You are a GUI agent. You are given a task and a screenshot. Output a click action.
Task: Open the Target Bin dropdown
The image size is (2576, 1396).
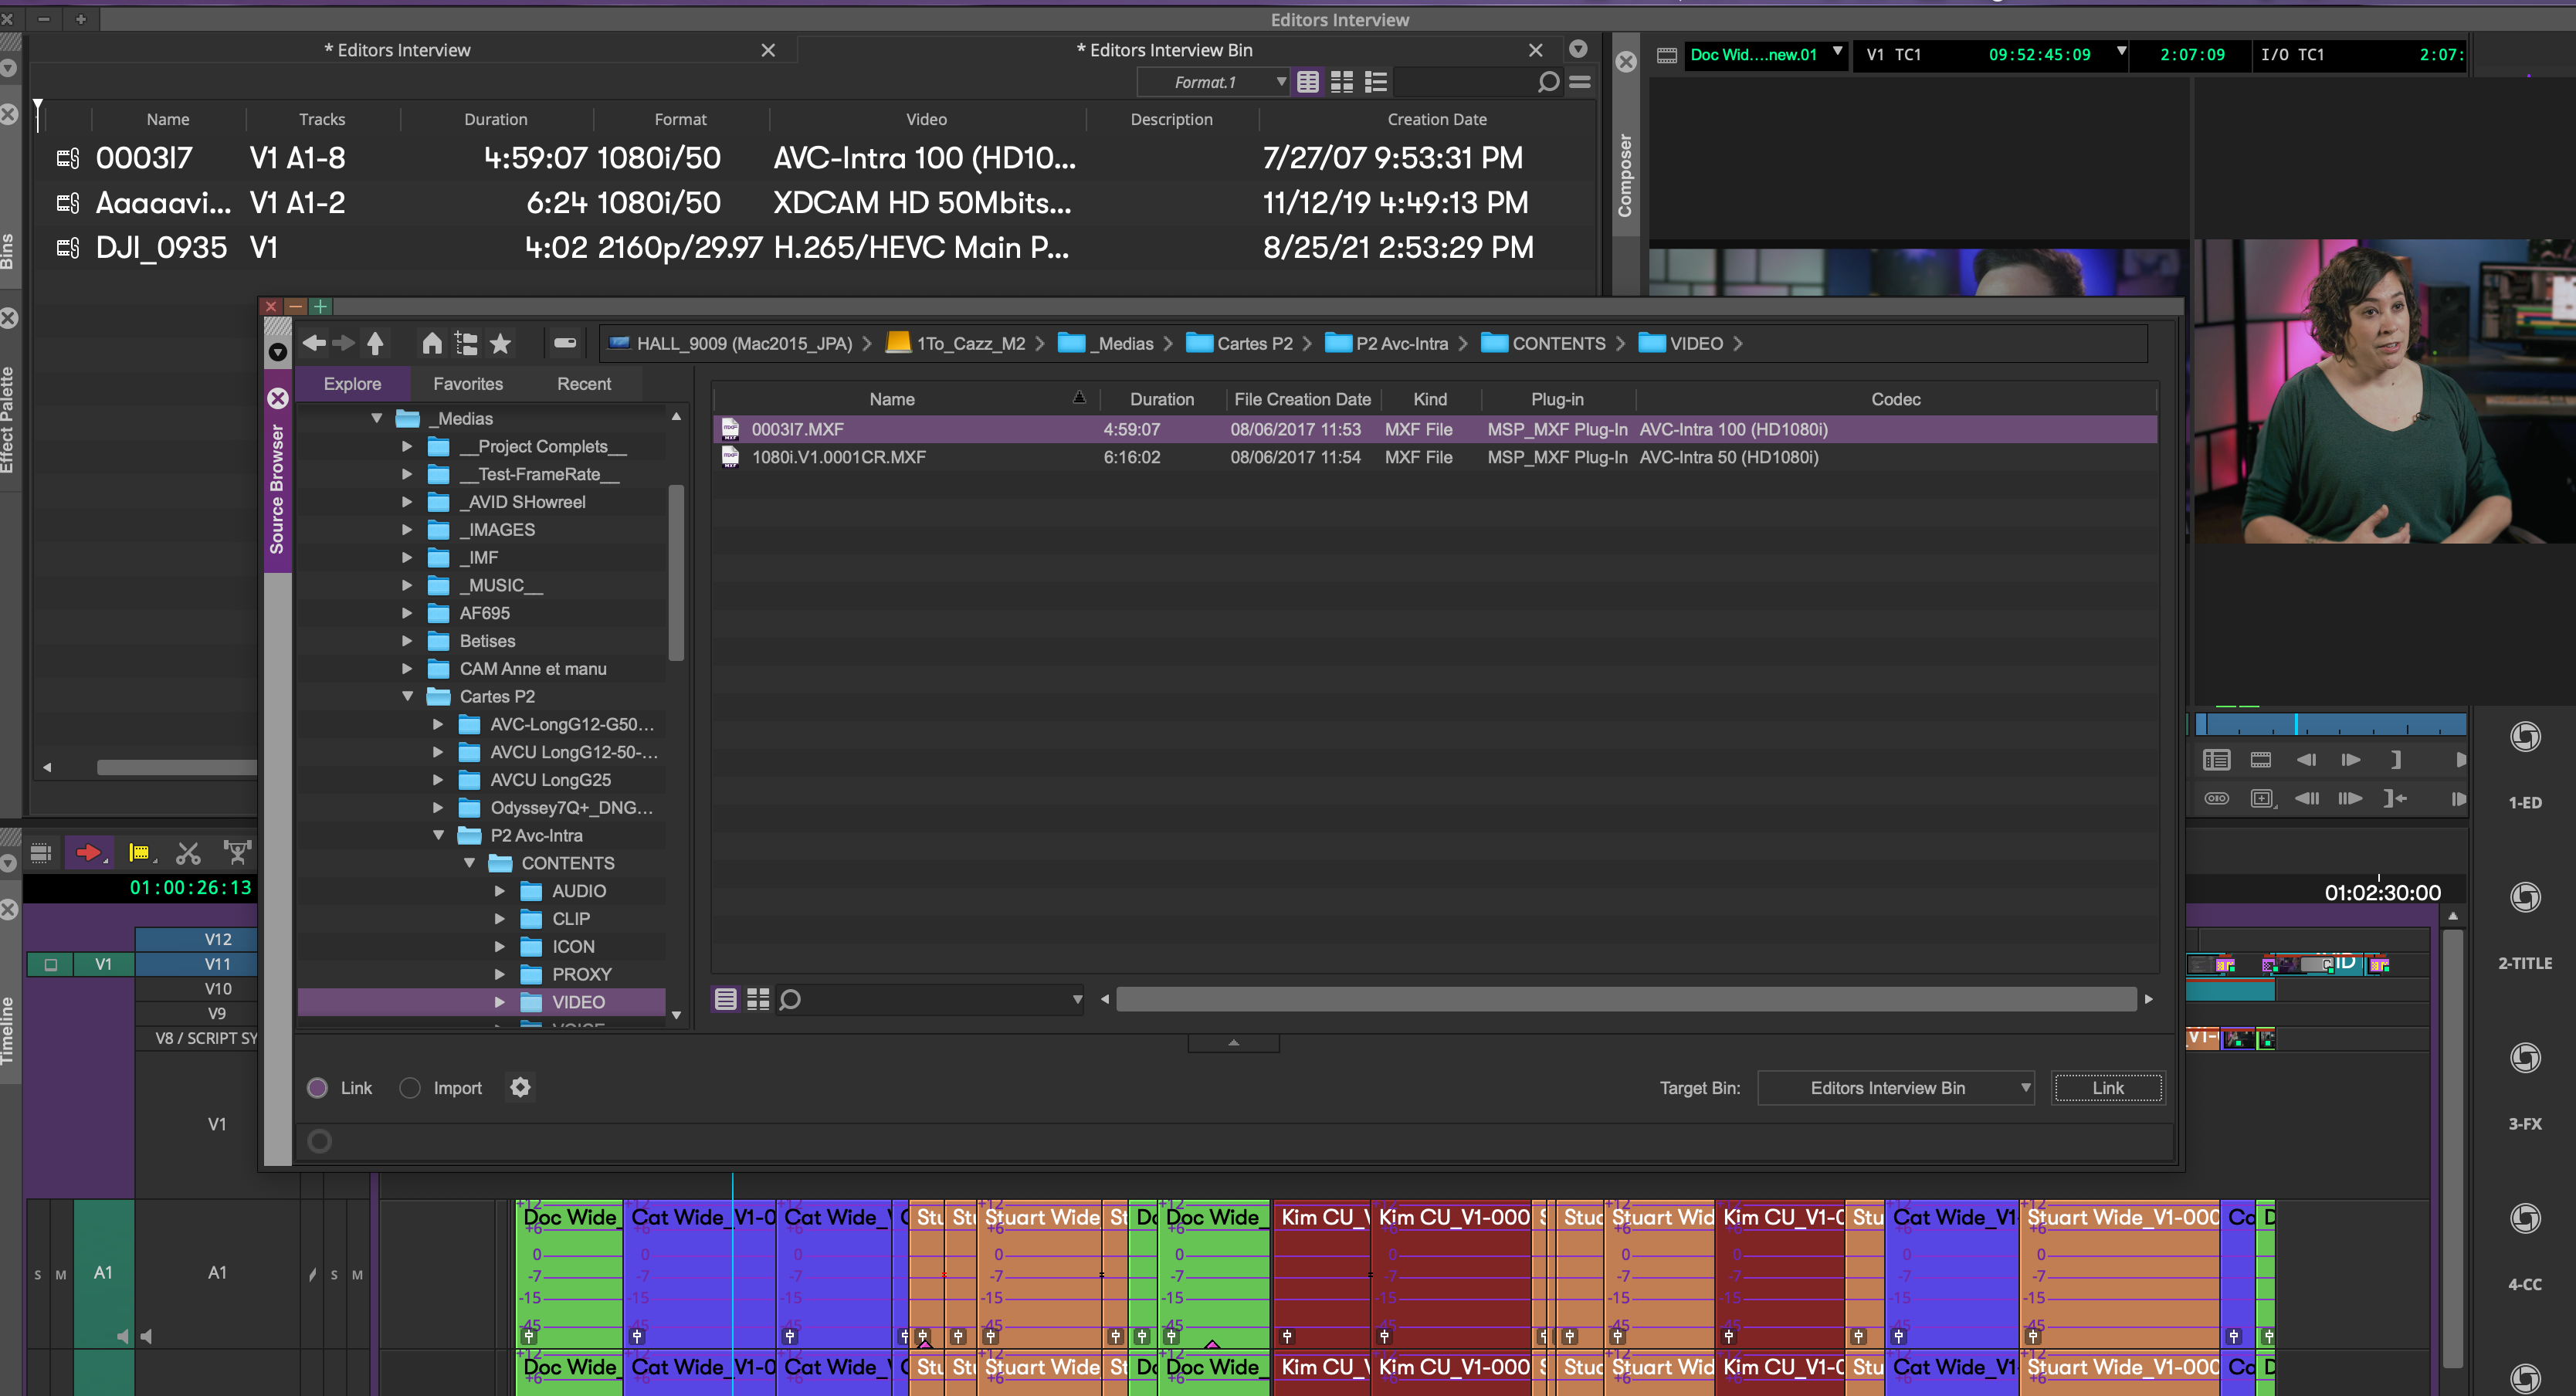pyautogui.click(x=1896, y=1088)
